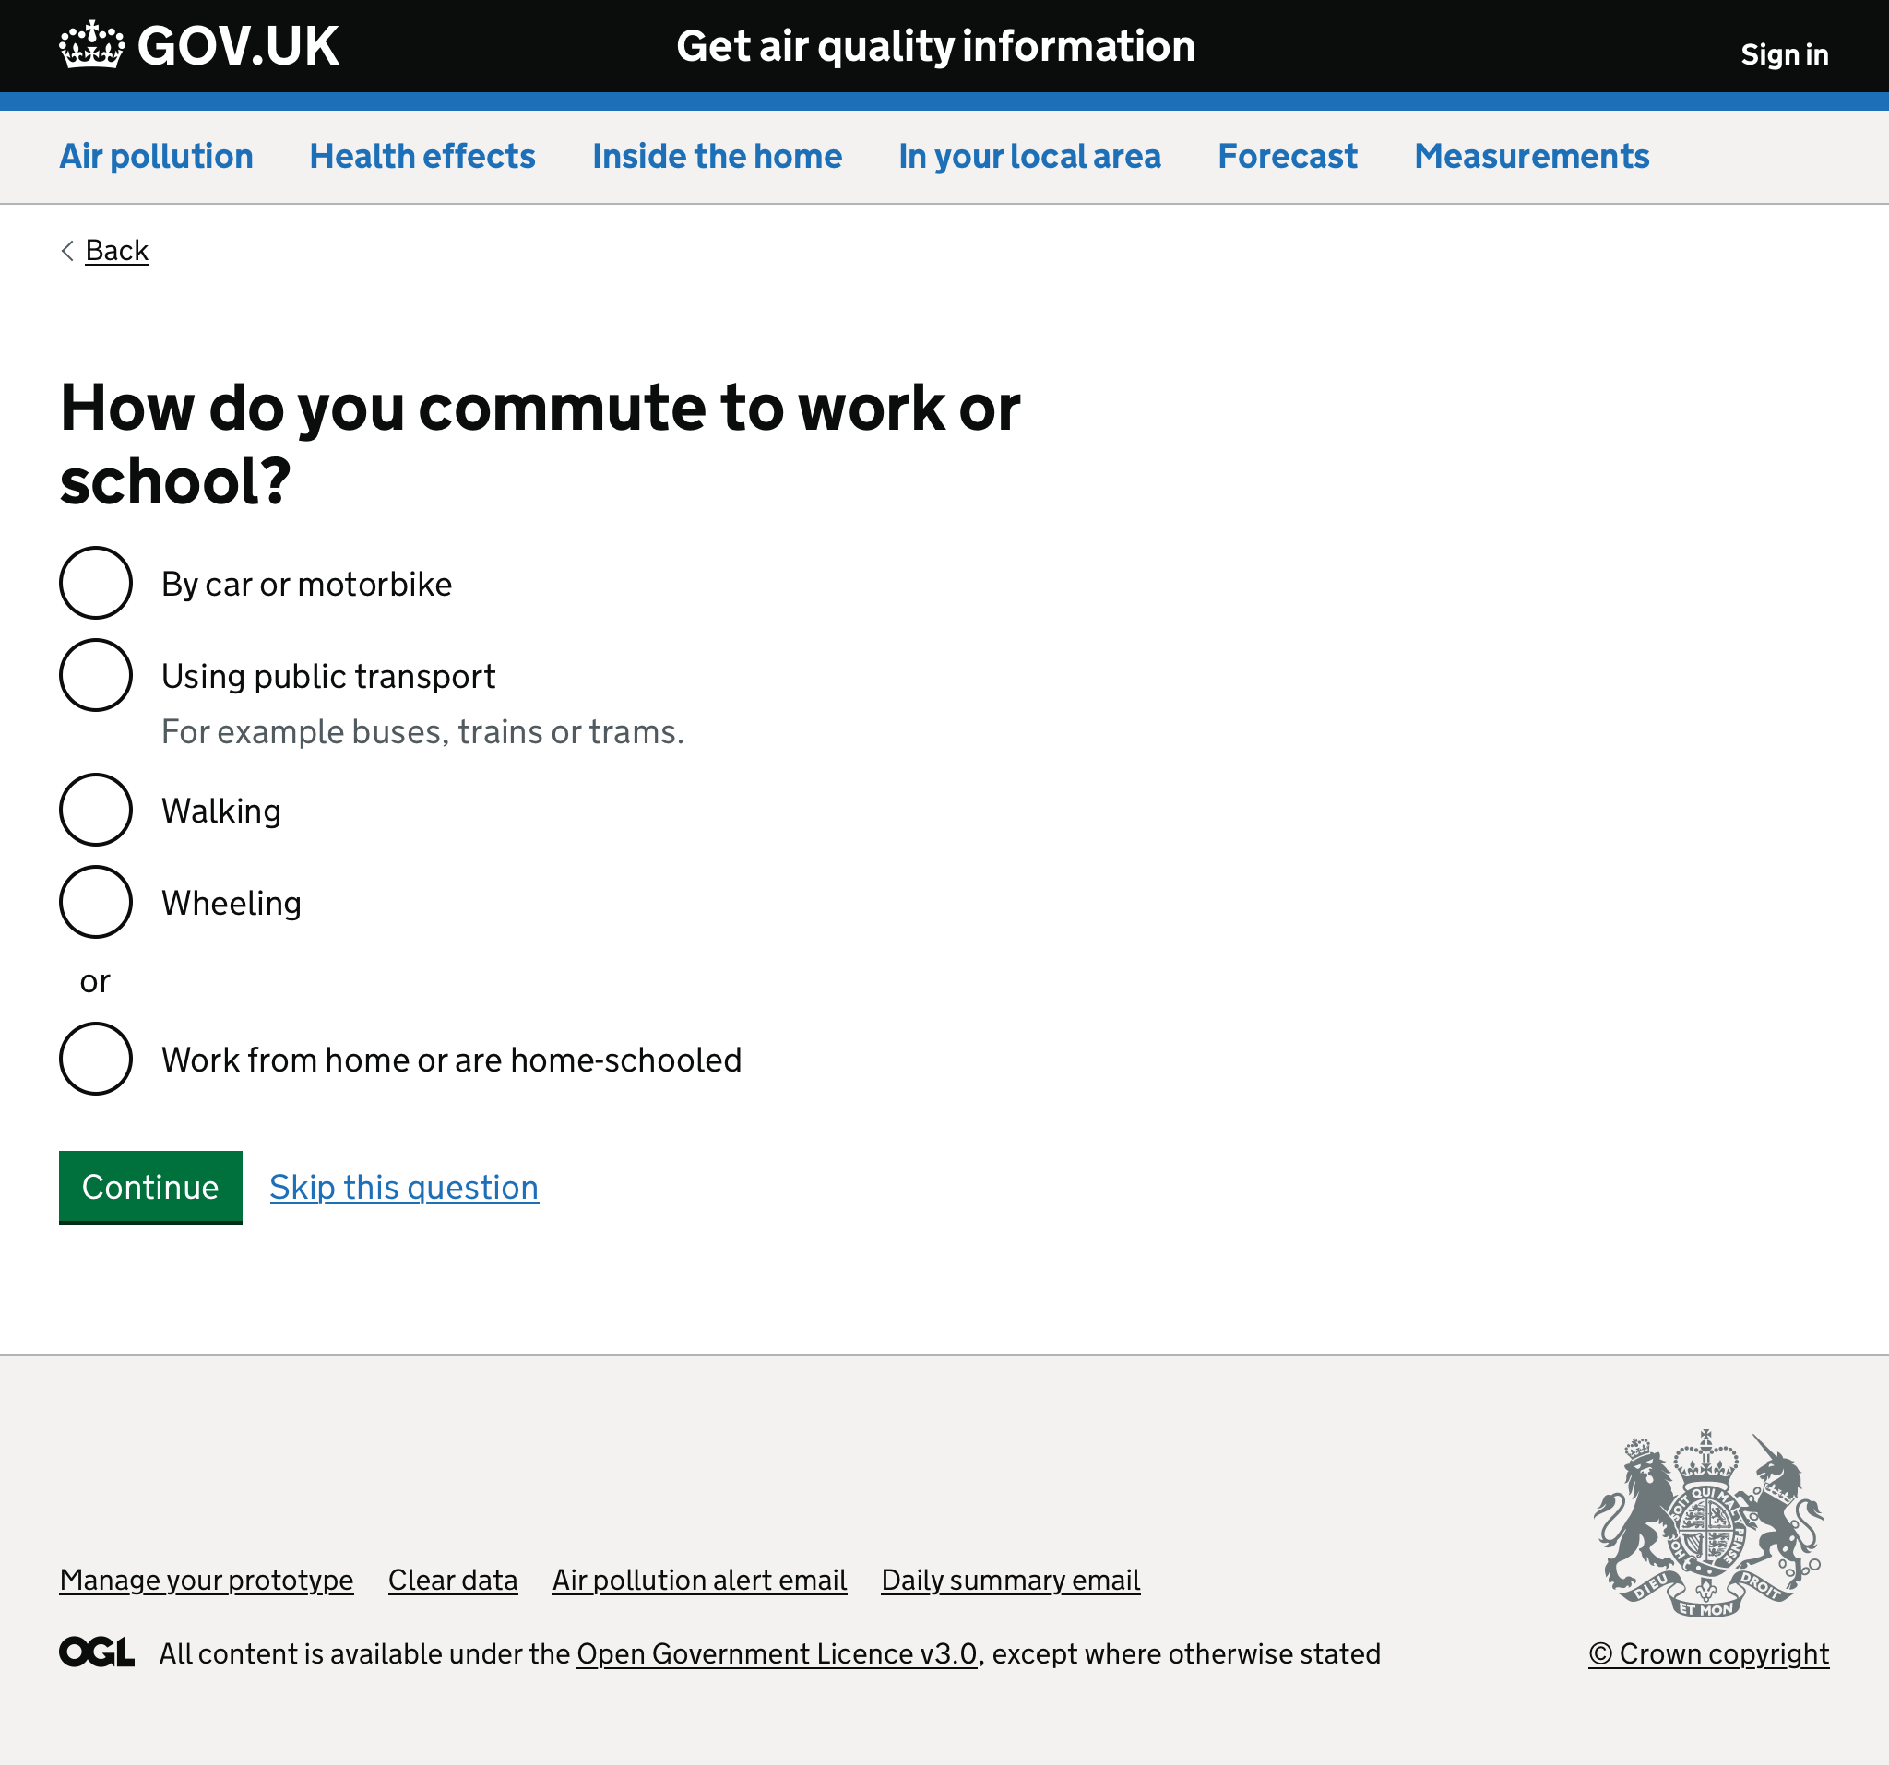Expand Health effects navigation section
This screenshot has height=1765, width=1889.
[x=422, y=154]
